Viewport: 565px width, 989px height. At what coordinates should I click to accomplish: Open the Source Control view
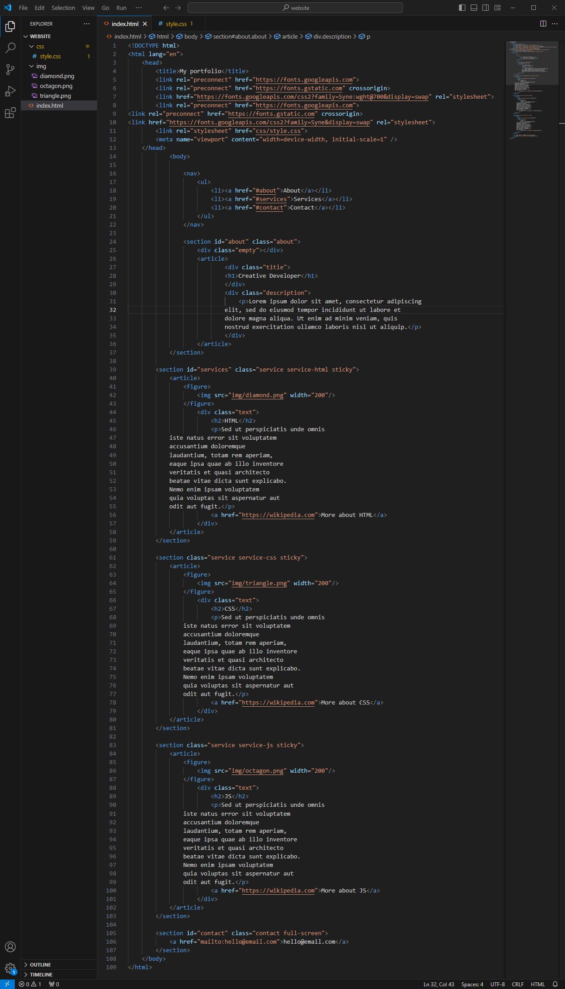click(x=10, y=69)
